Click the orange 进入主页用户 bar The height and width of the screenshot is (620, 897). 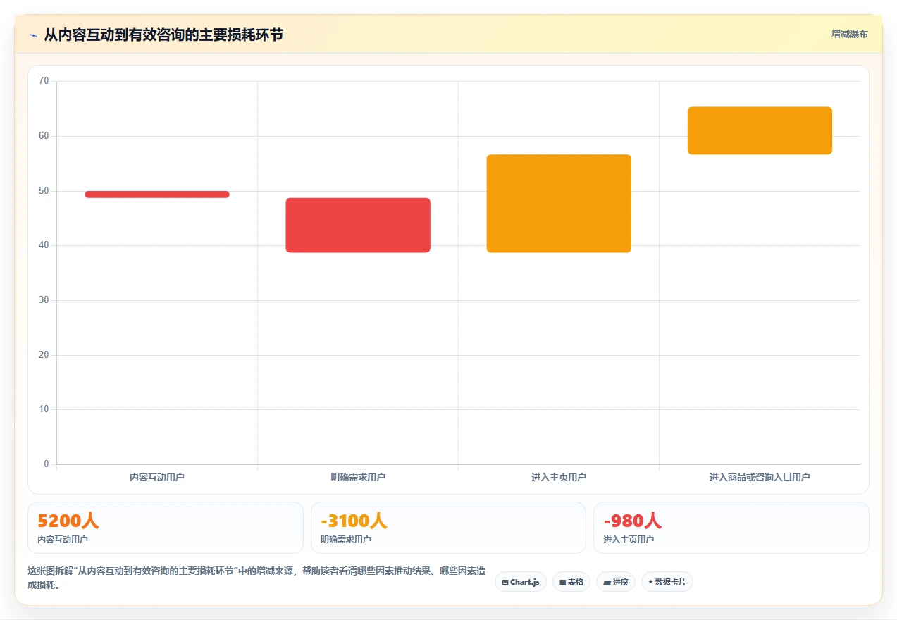[559, 203]
